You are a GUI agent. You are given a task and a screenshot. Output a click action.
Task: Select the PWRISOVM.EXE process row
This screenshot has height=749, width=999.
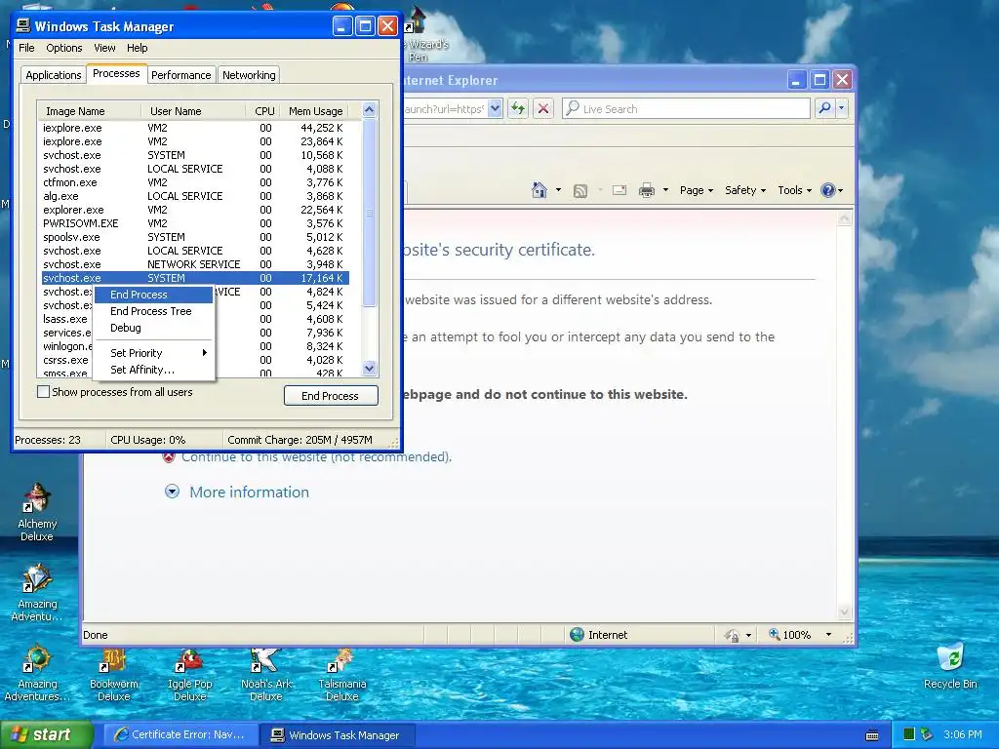[x=195, y=223]
